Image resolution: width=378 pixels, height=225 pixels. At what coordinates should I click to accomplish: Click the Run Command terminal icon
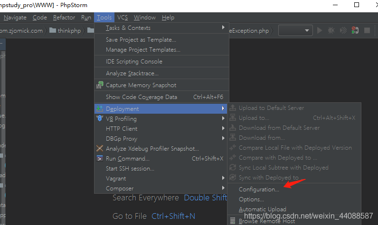click(100, 158)
